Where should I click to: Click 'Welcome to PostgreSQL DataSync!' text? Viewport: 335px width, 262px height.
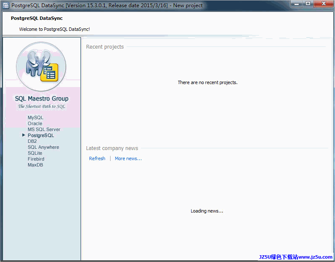click(x=54, y=29)
